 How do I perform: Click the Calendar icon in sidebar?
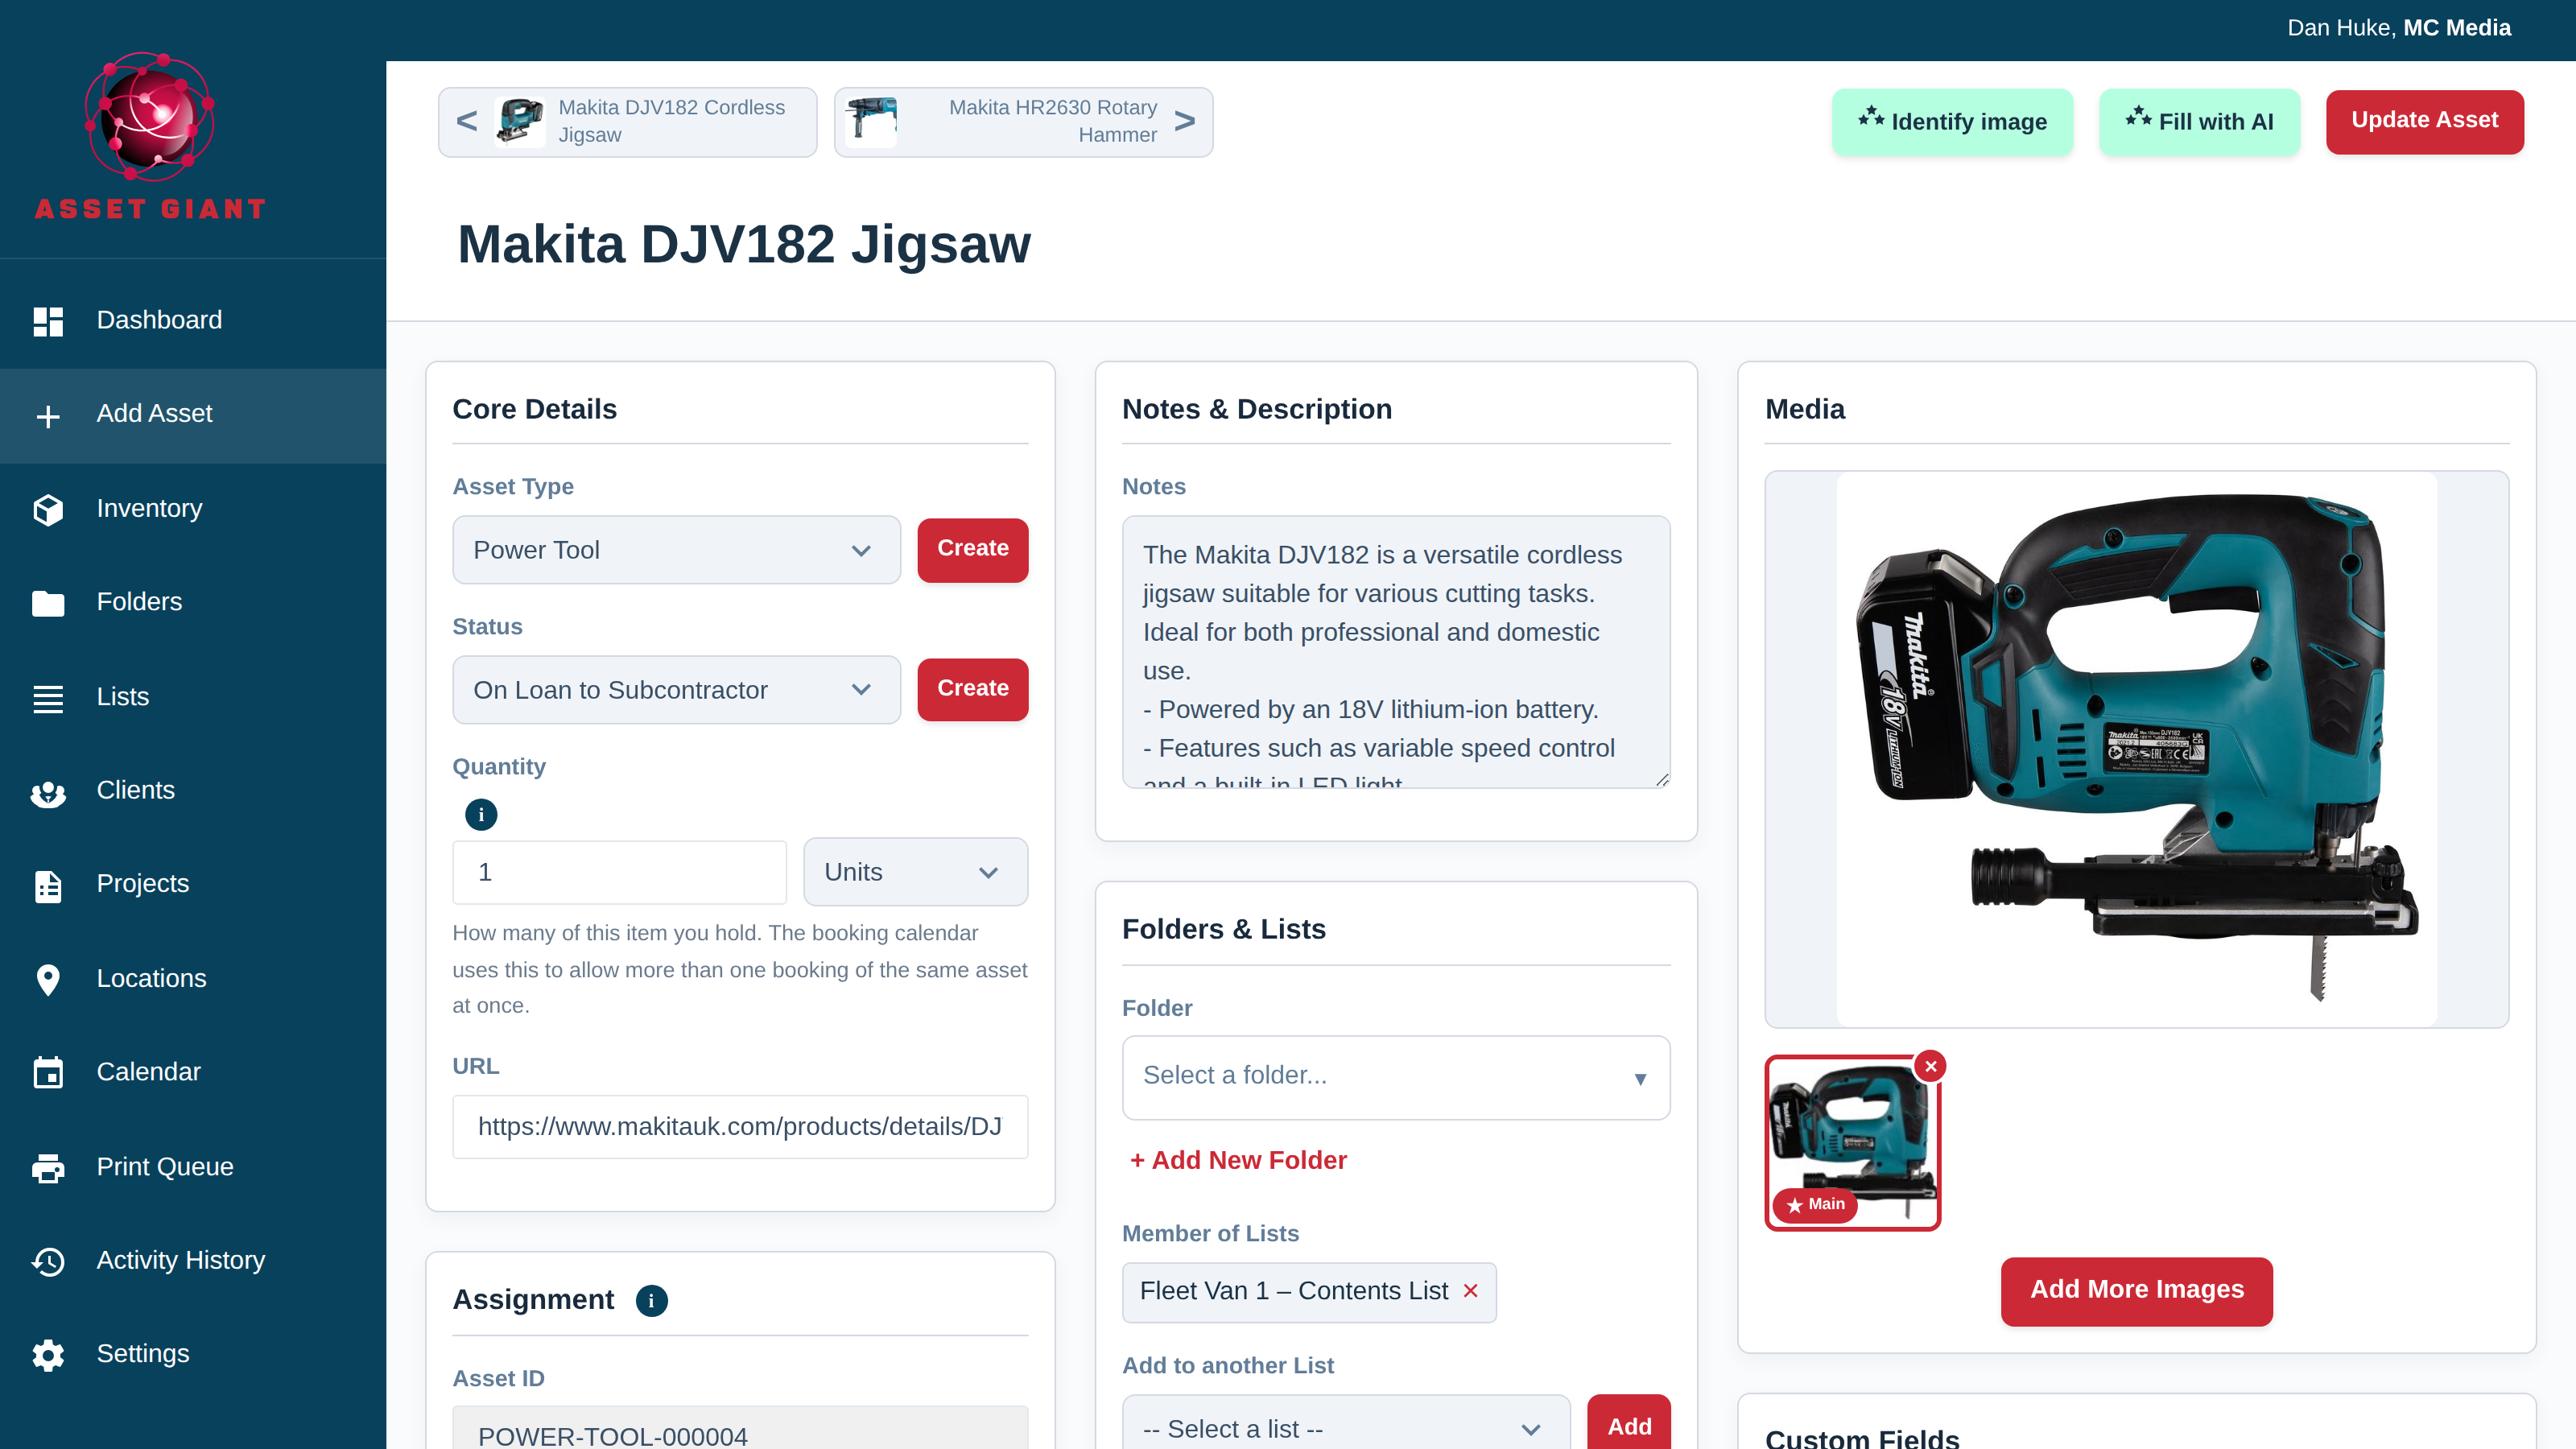tap(48, 1073)
